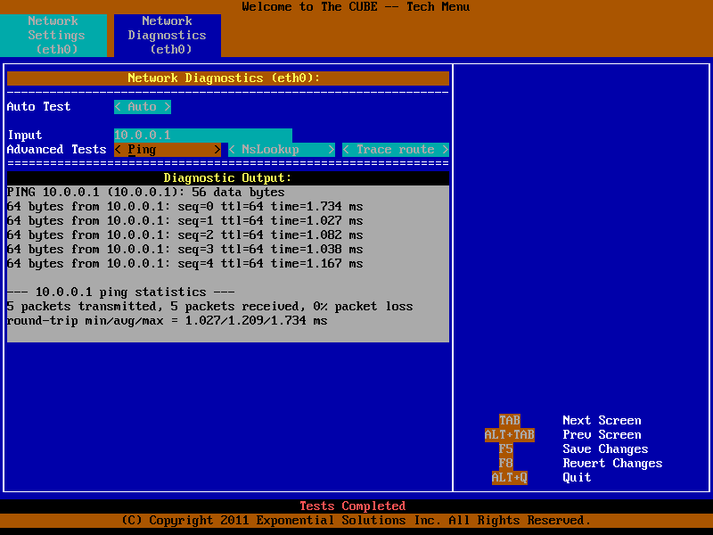Select the Quit help text

(577, 478)
